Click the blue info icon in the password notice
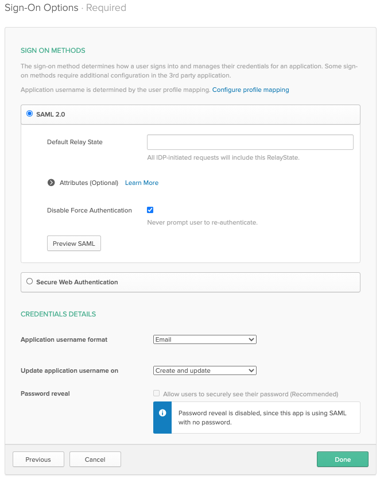 point(162,413)
